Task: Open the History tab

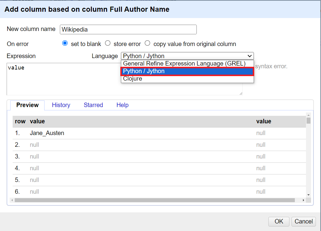Action: [x=61, y=105]
